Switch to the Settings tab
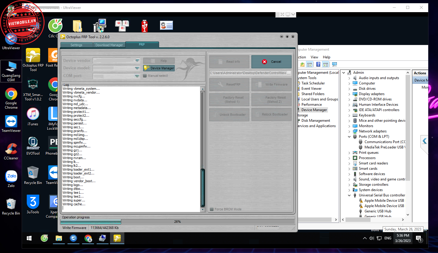Image resolution: width=438 pixels, height=253 pixels. [76, 45]
